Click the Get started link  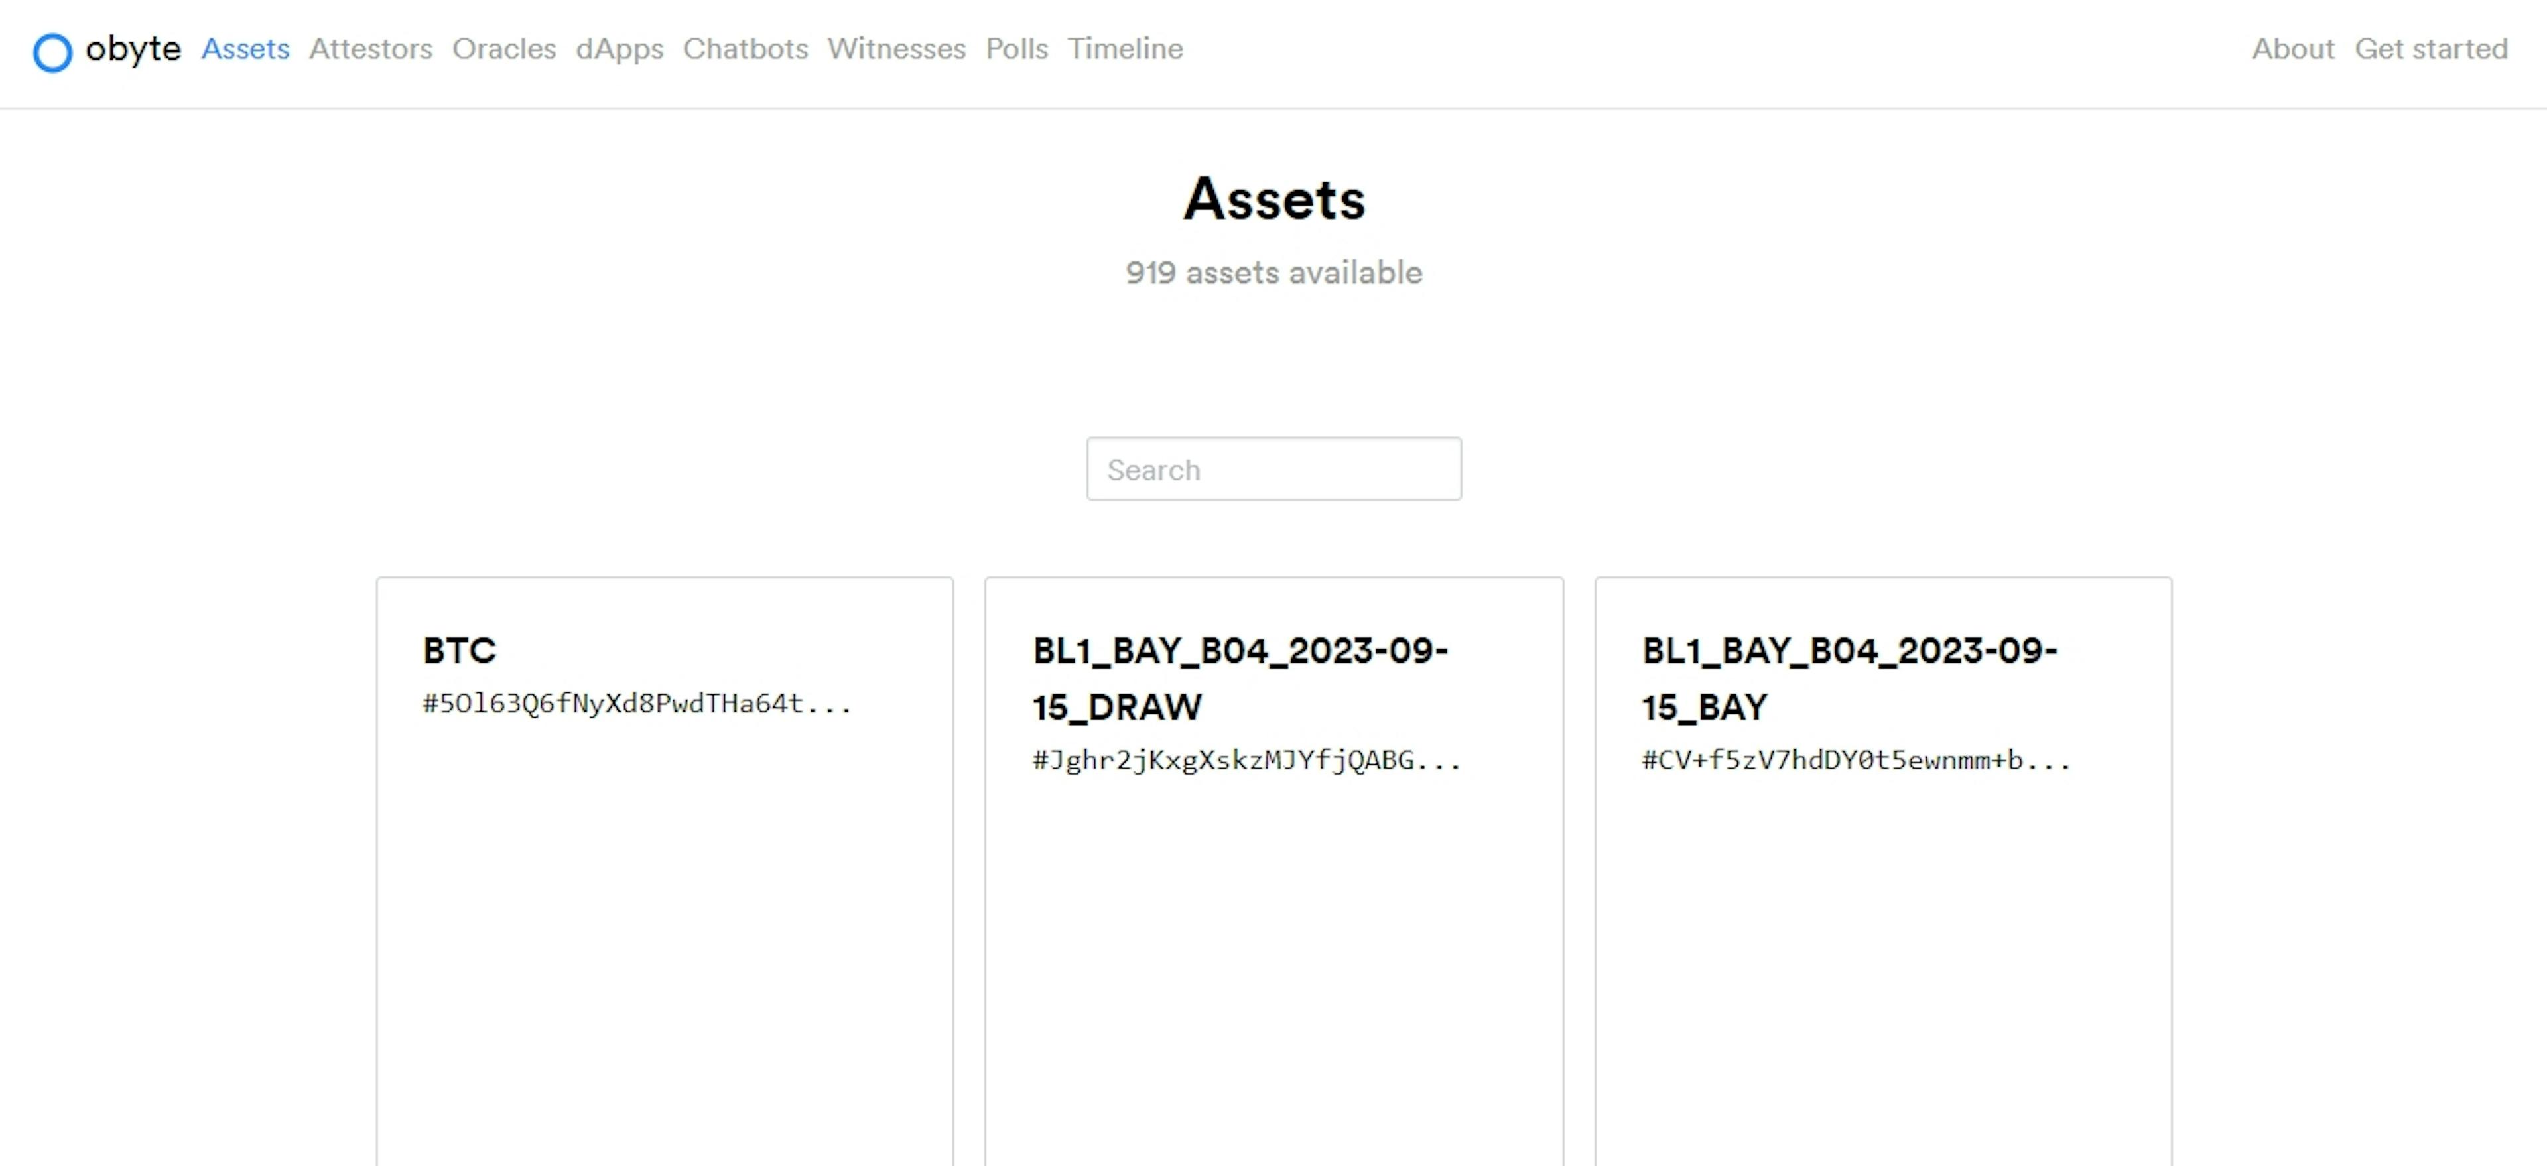2432,50
